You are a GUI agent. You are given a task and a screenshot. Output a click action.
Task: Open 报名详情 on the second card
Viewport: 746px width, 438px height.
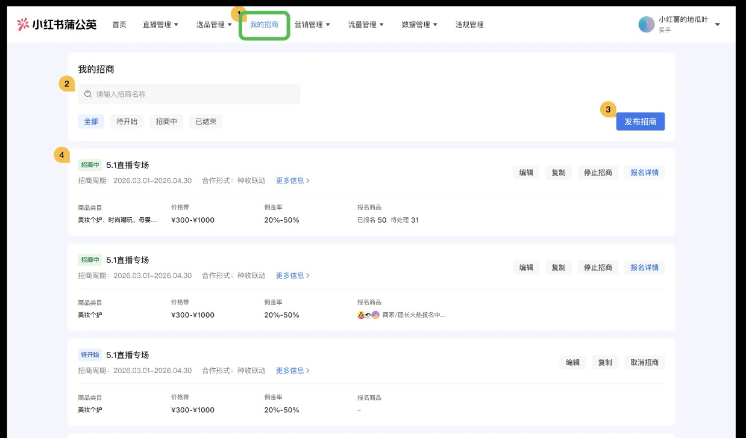[x=644, y=268]
